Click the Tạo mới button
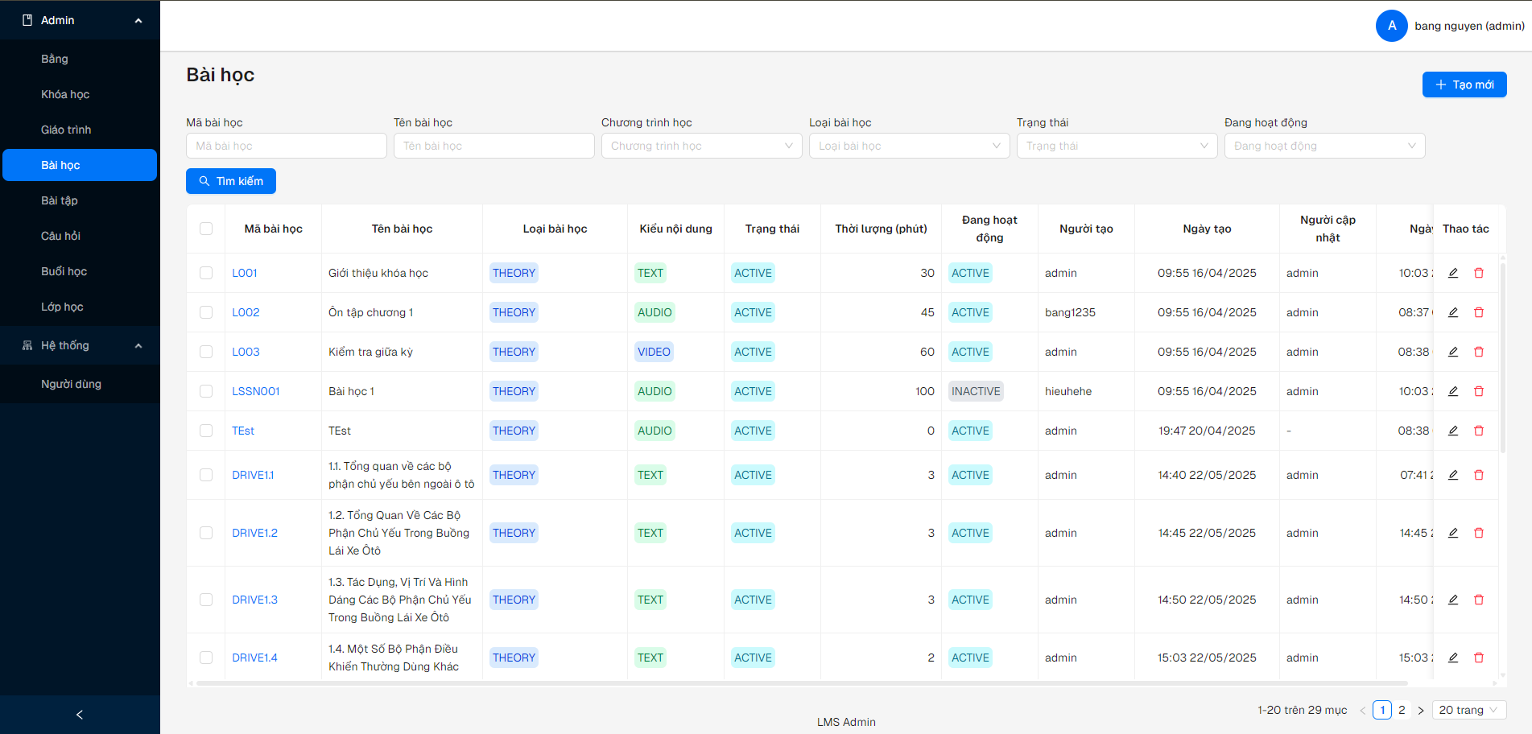Viewport: 1532px width, 734px height. pyautogui.click(x=1464, y=85)
